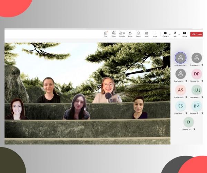Click the name label under the ВЙ avatar
Screen dimensions: 207x173
[x=195, y=113]
